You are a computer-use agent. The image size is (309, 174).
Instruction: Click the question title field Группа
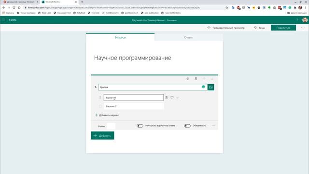[153, 87]
